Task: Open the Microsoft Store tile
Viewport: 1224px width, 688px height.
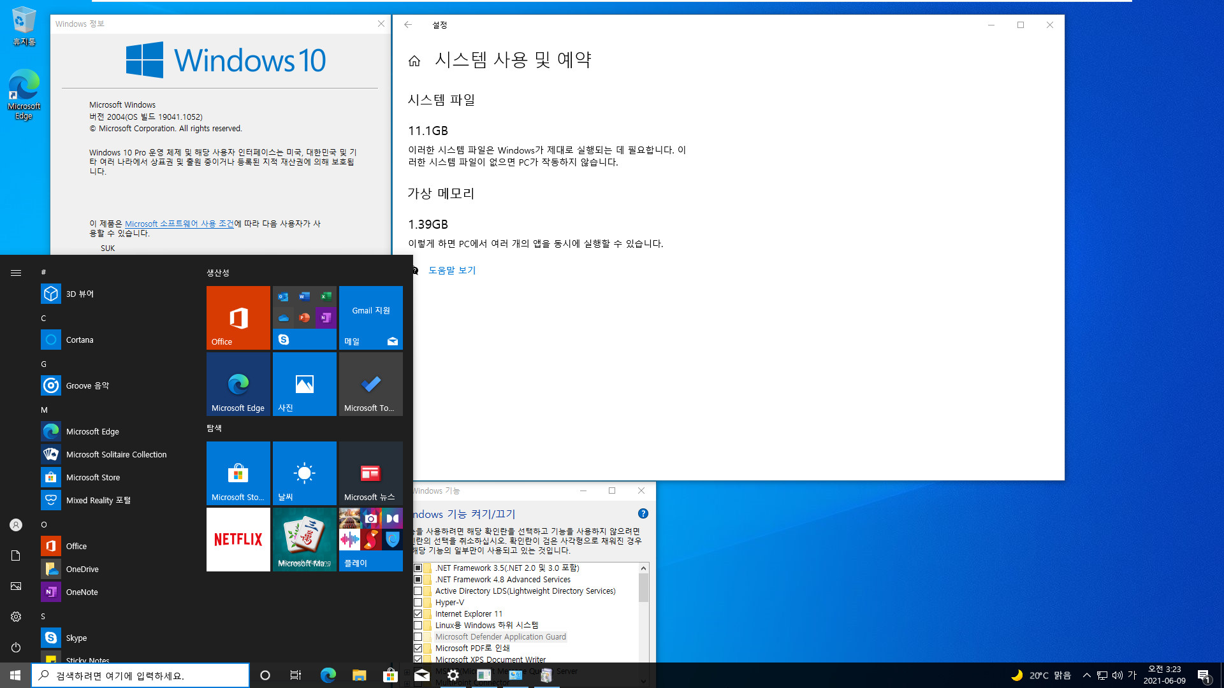Action: pos(238,473)
